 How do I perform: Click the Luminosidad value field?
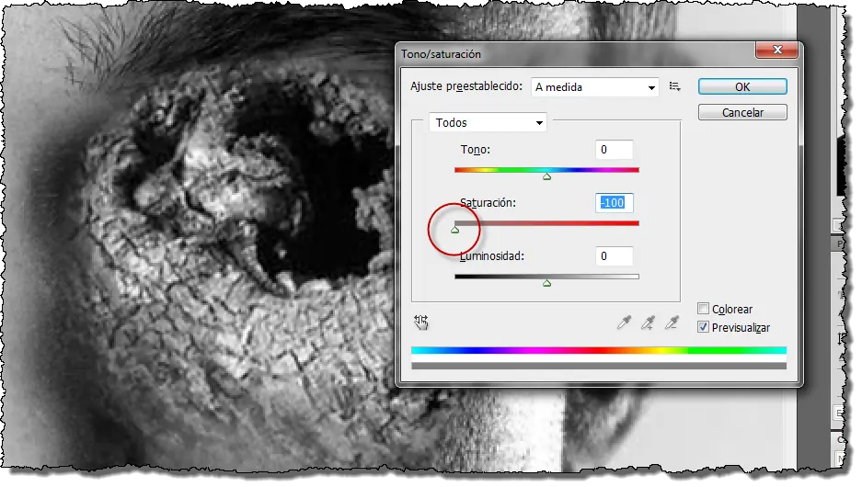tap(614, 255)
